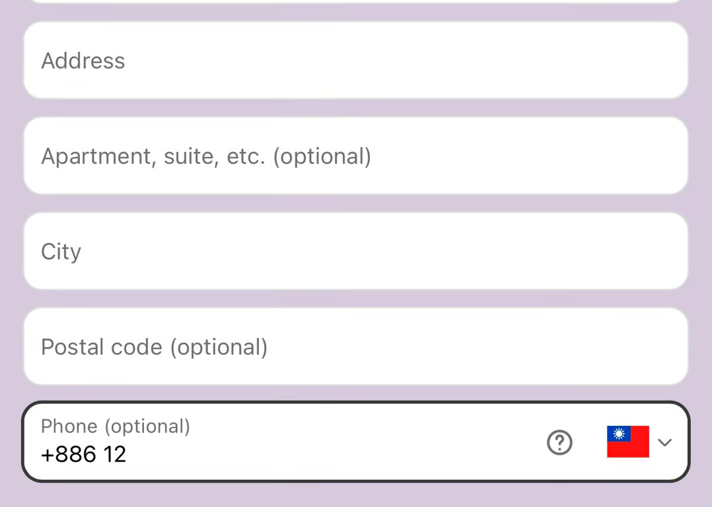Viewport: 712px width, 507px height.
Task: Show phone number help tooltip
Action: point(559,442)
